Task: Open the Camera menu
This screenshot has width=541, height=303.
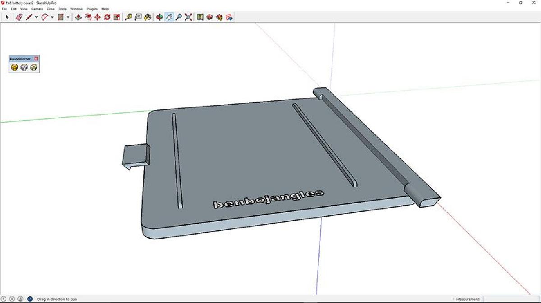Action: [37, 9]
